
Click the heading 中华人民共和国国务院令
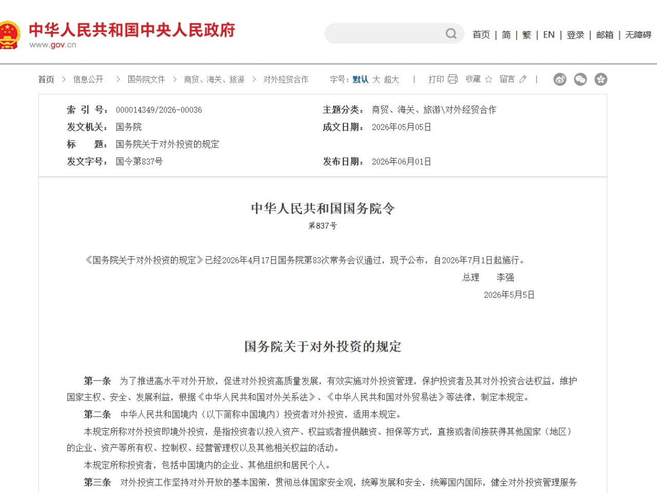[323, 208]
